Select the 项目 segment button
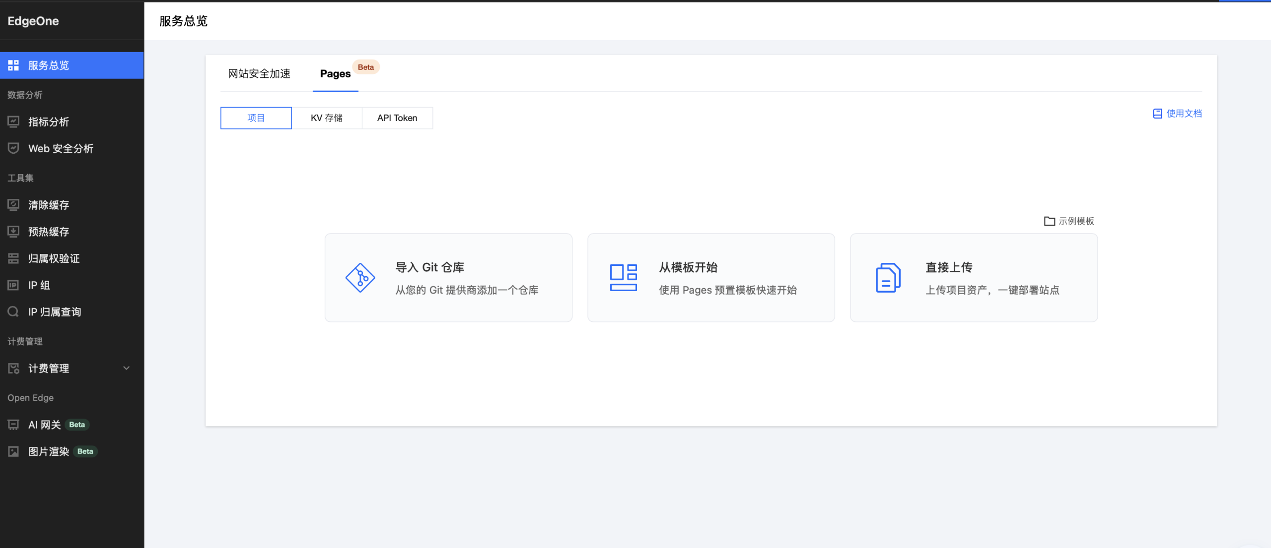The image size is (1271, 548). [x=256, y=118]
